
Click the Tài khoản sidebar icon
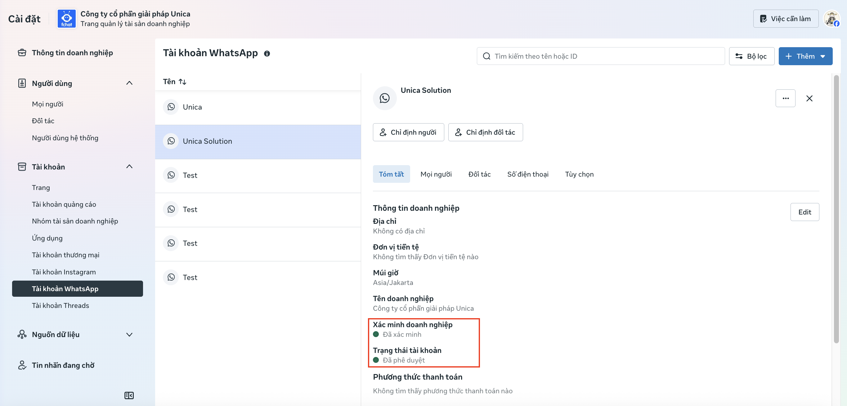coord(22,167)
